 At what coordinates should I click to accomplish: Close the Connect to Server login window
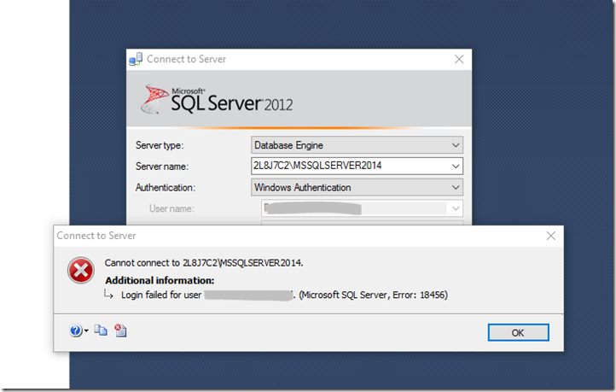[459, 60]
